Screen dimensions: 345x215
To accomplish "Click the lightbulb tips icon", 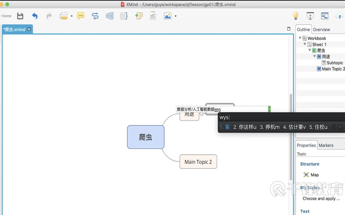I will tap(295, 16).
